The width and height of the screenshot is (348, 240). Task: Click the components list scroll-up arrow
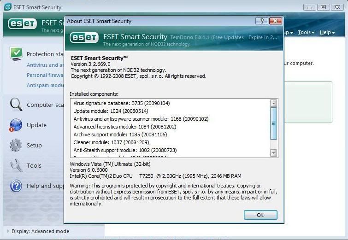click(274, 104)
